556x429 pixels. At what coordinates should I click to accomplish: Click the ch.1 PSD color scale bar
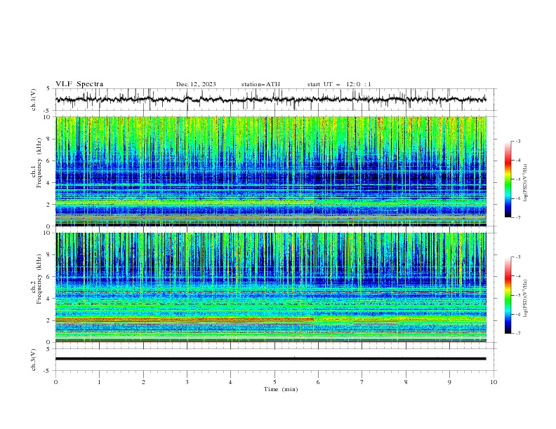tap(508, 179)
